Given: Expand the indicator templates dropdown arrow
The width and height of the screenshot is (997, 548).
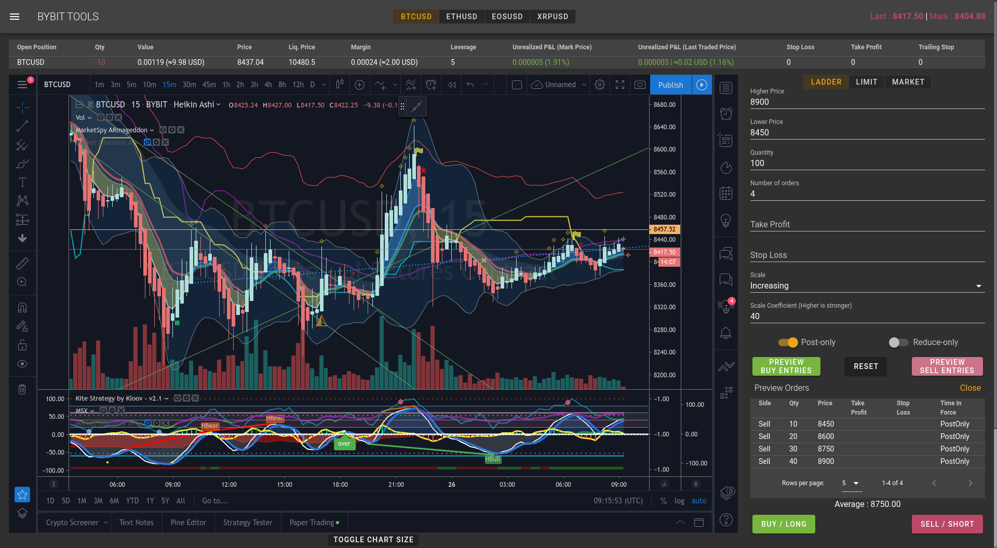Looking at the screenshot, I should click(x=395, y=85).
